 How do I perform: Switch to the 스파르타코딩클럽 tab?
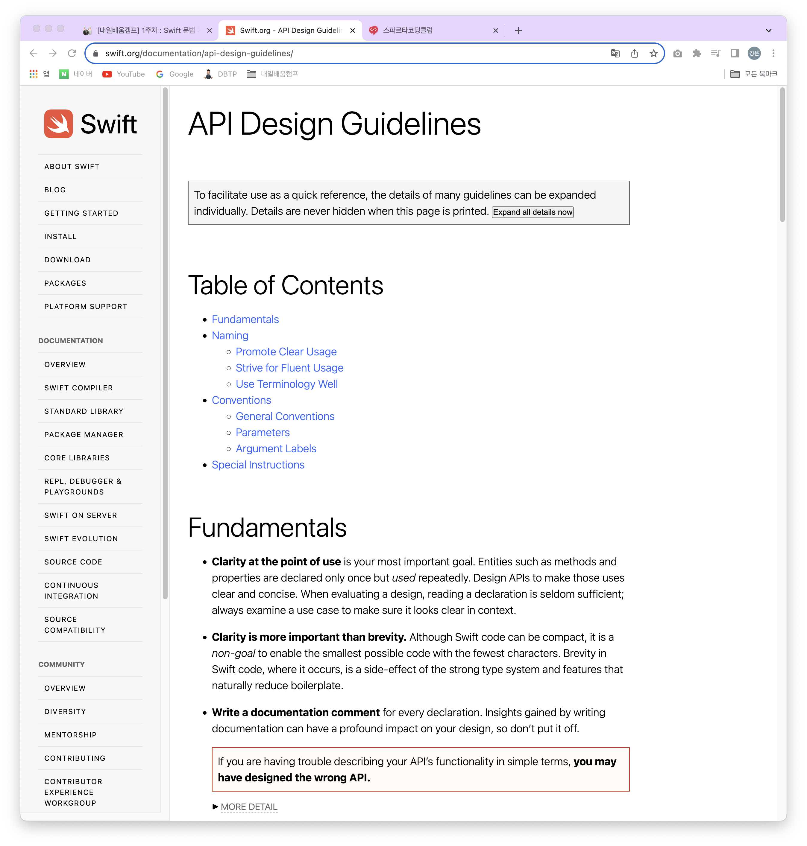pos(433,31)
